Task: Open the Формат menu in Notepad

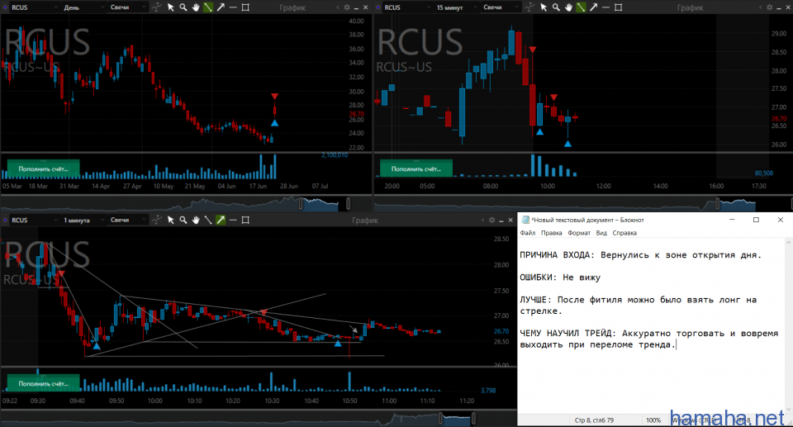Action: 579,233
